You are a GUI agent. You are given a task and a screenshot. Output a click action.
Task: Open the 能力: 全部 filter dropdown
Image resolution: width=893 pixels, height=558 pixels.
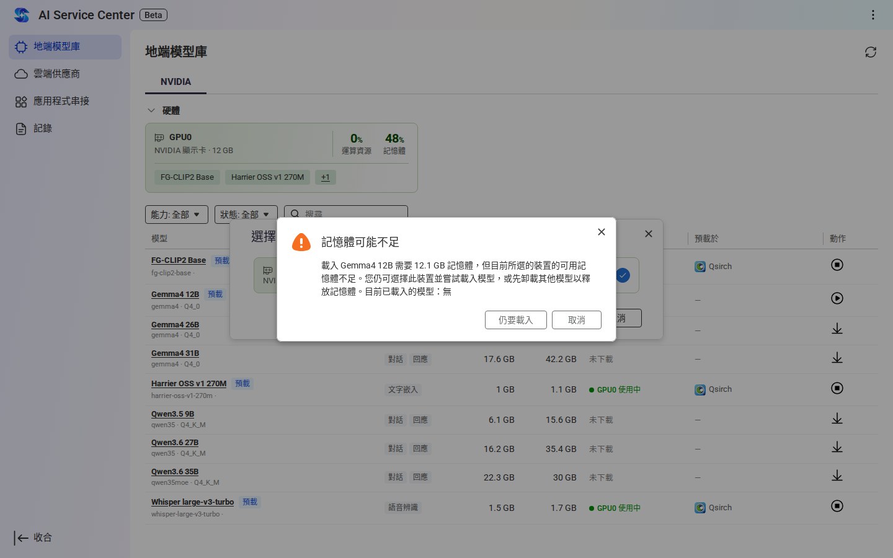tap(177, 215)
